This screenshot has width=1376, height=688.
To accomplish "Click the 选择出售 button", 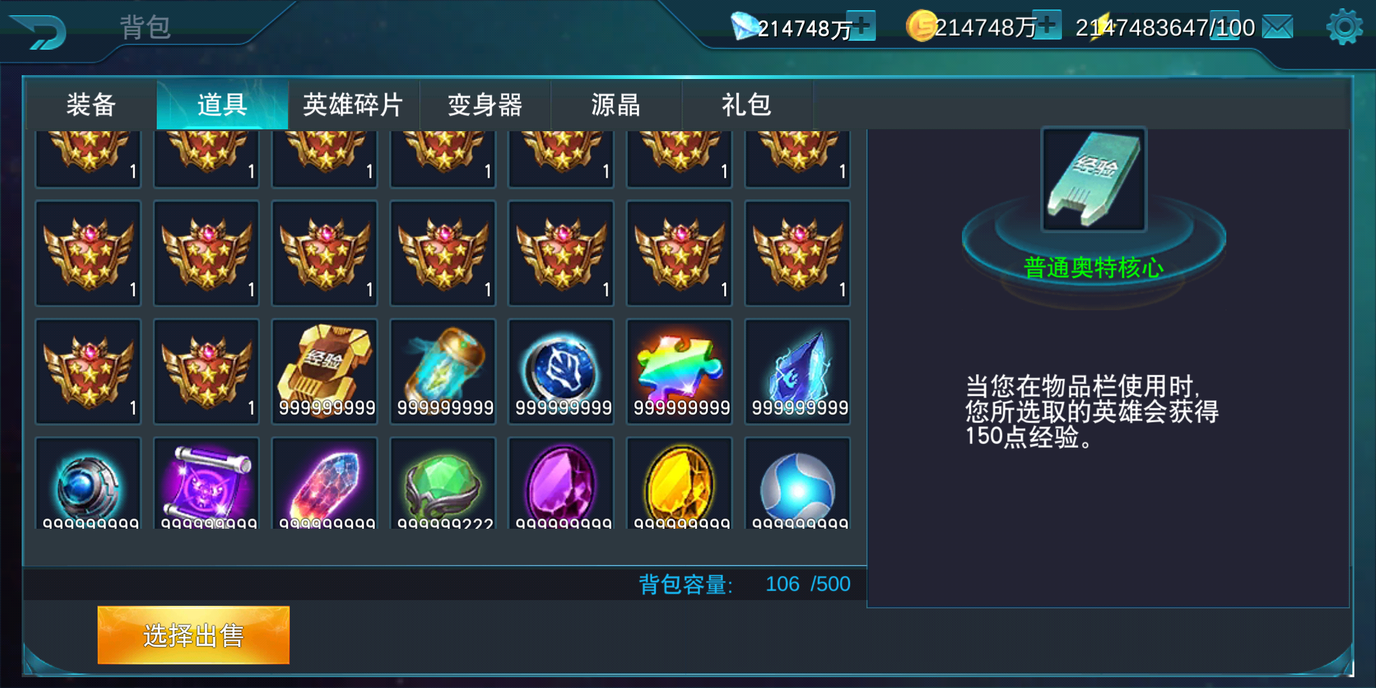I will point(194,635).
